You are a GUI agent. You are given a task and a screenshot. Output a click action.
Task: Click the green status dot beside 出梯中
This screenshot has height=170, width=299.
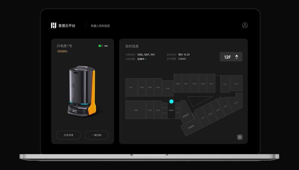(x=146, y=59)
